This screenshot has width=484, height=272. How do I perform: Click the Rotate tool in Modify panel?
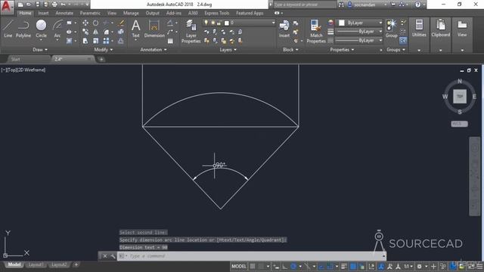click(x=96, y=23)
